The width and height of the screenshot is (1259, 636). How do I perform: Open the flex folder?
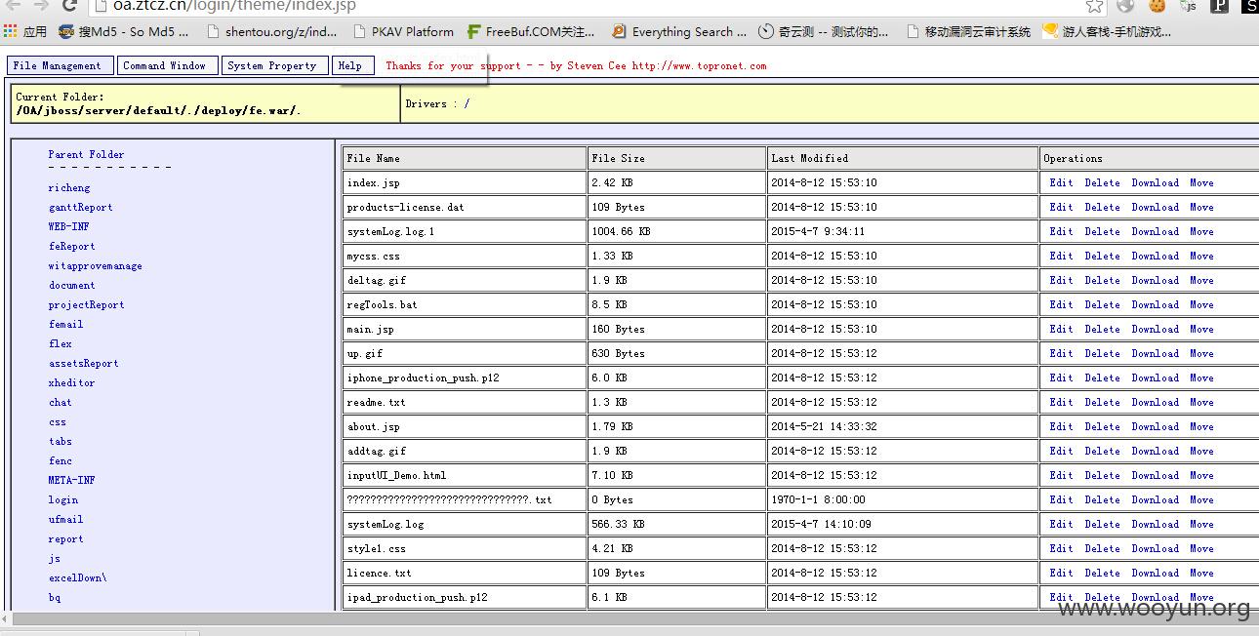coord(61,343)
